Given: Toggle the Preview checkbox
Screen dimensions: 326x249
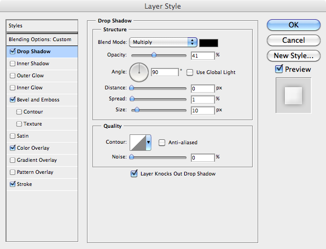Looking at the screenshot, I should 279,69.
